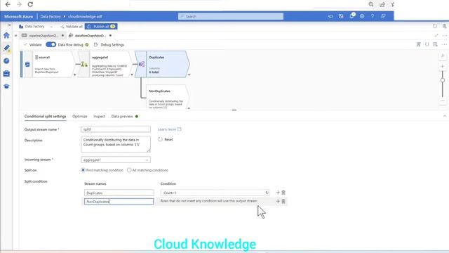The image size is (449, 253).
Task: Delete the NonDuplicates stream row
Action: click(x=283, y=202)
